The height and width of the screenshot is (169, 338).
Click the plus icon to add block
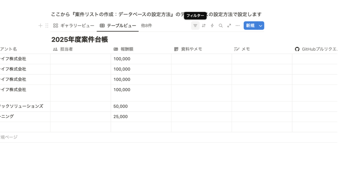[40, 25]
